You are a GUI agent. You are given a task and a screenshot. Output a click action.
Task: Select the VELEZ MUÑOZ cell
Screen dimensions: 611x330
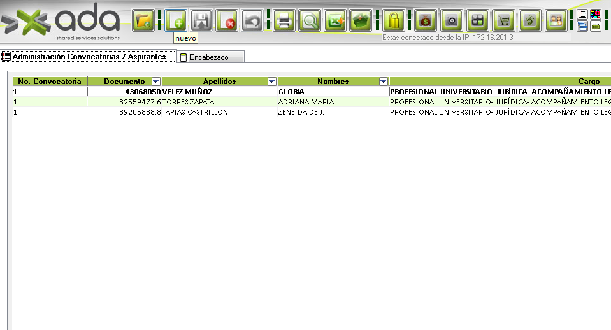[x=219, y=92]
